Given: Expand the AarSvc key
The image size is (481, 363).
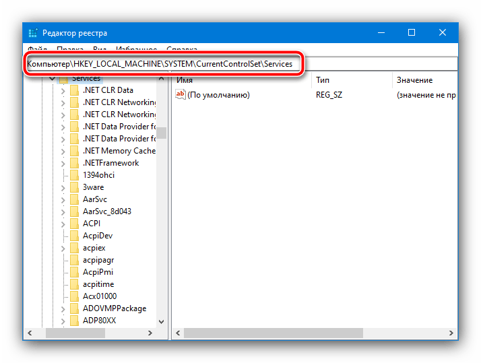Looking at the screenshot, I should pyautogui.click(x=63, y=200).
